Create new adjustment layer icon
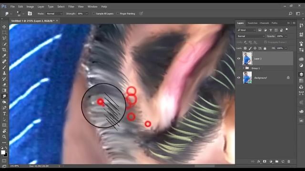The height and width of the screenshot is (171, 305). (x=271, y=161)
